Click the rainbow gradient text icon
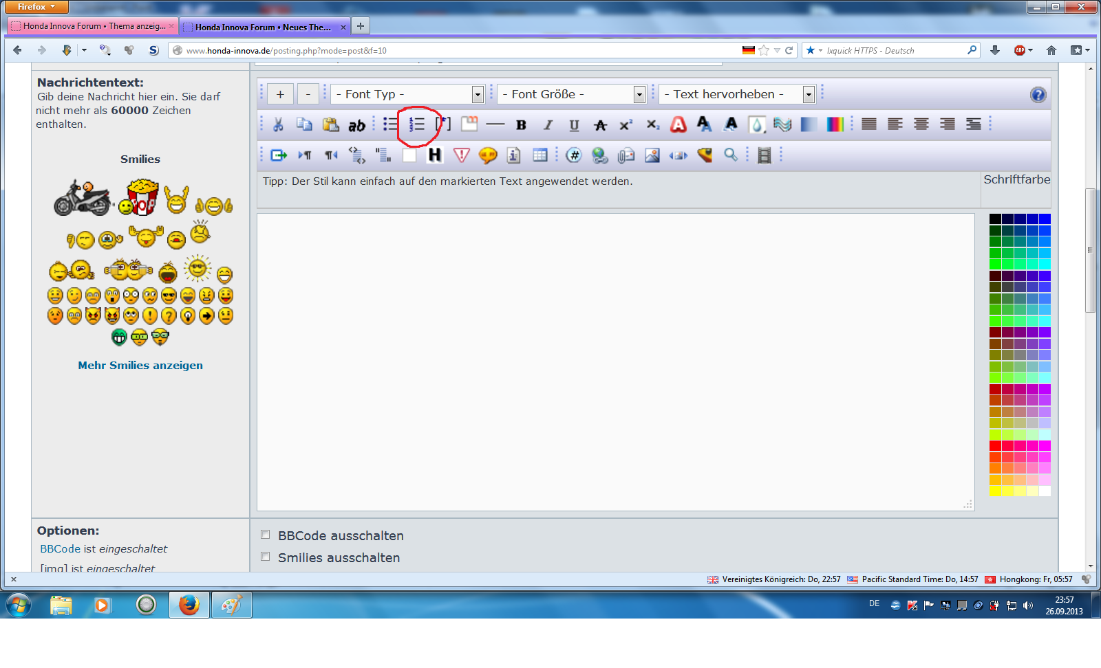The height and width of the screenshot is (668, 1101). [x=835, y=124]
